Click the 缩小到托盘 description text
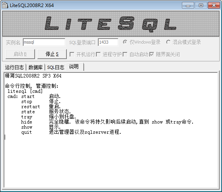The height and width of the screenshot is (192, 222). 62,117
